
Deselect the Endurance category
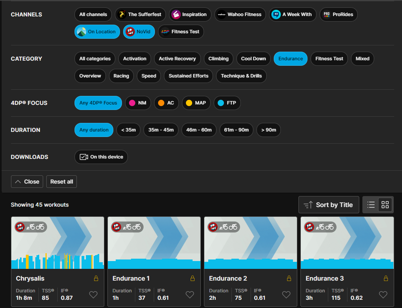291,59
